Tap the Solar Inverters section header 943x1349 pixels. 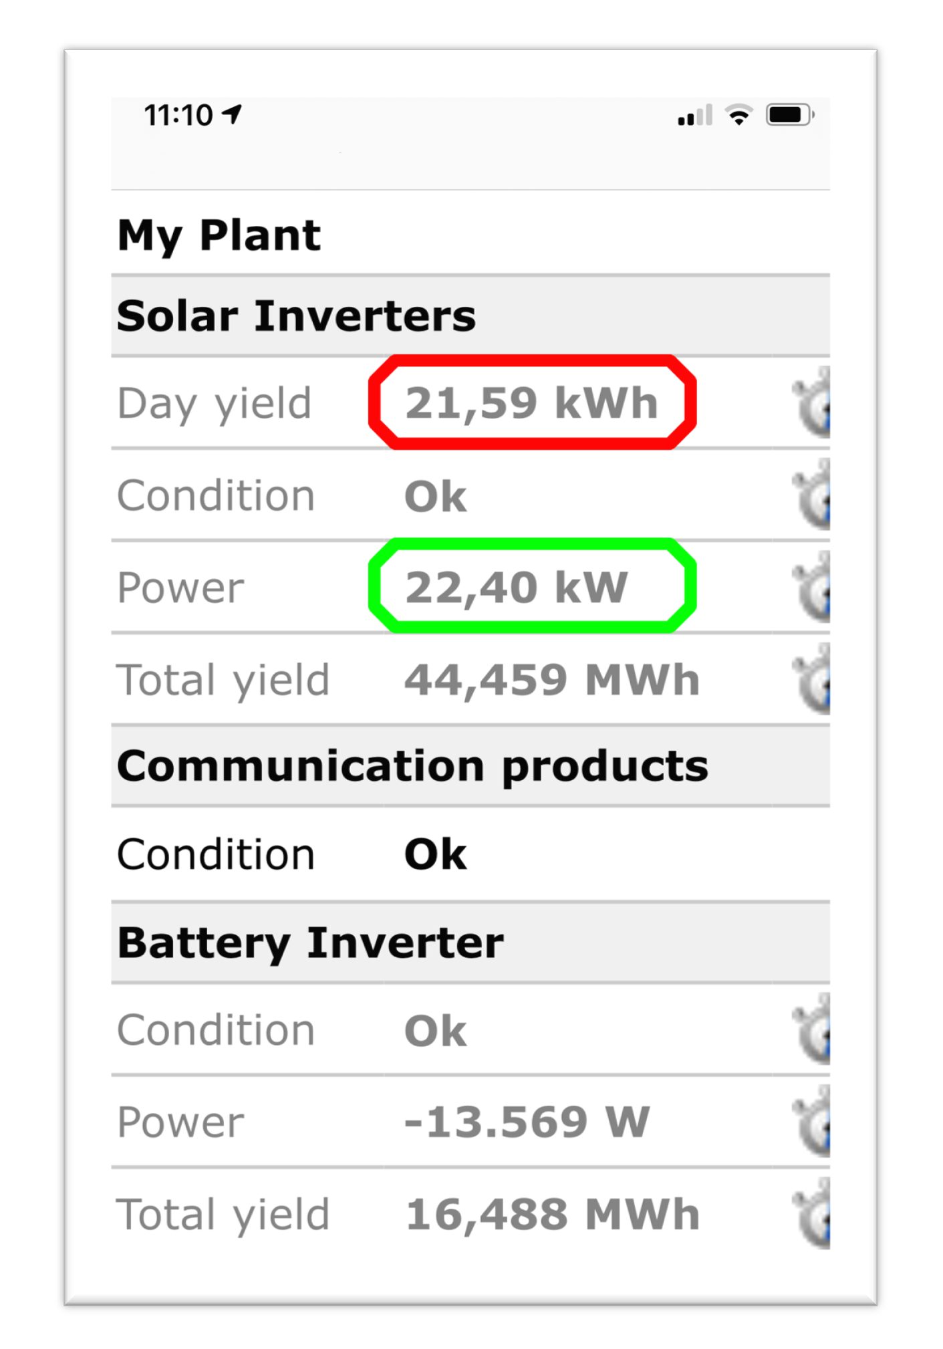pos(296,316)
